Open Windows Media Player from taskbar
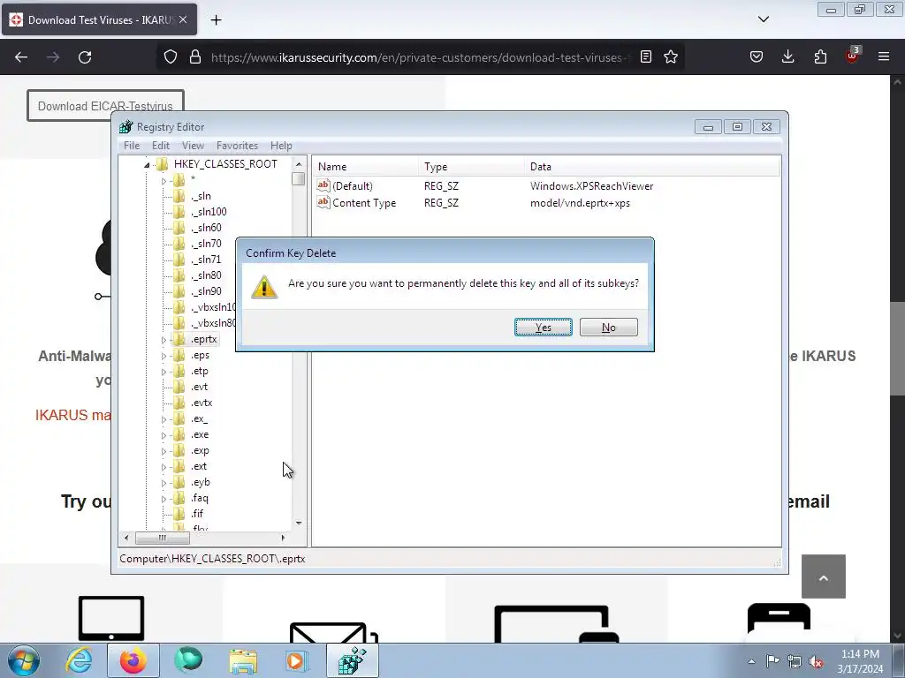Viewport: 905px width, 678px height. click(x=297, y=660)
